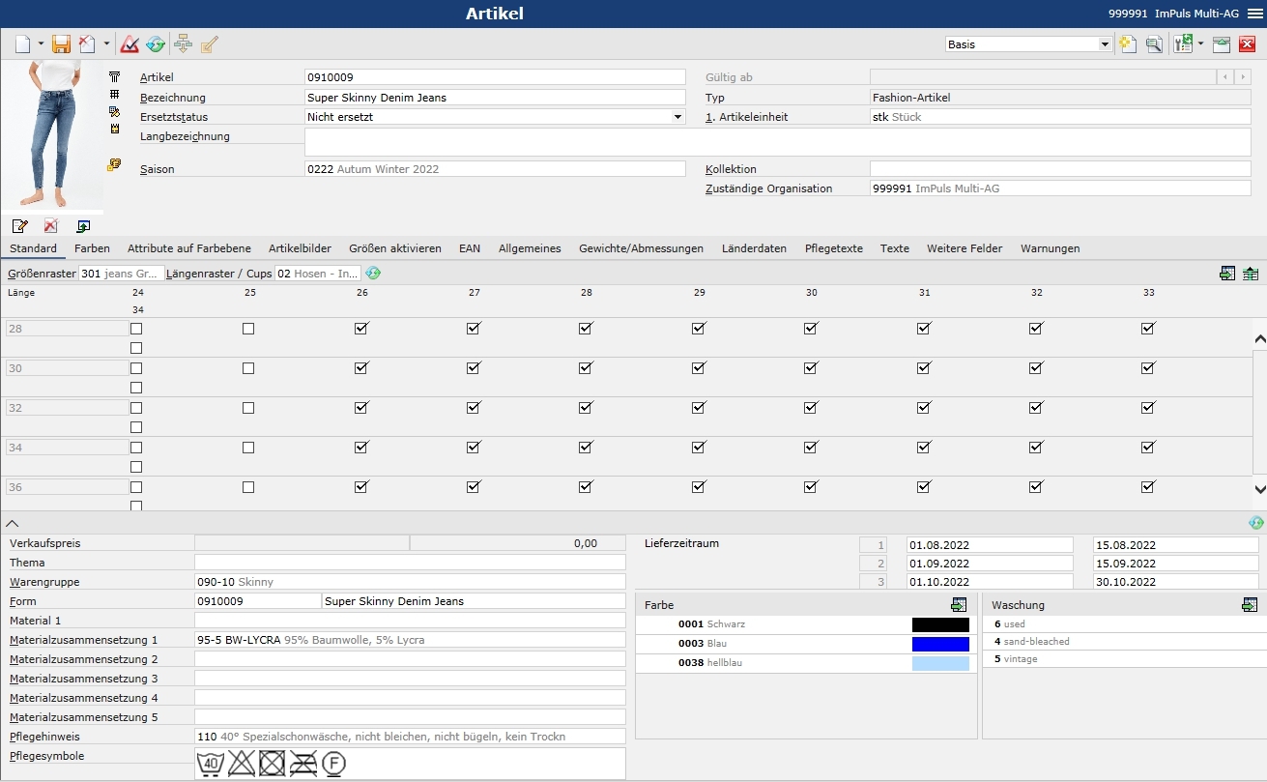Select the blue color swatch for Blau
The width and height of the screenshot is (1267, 782).
[939, 644]
